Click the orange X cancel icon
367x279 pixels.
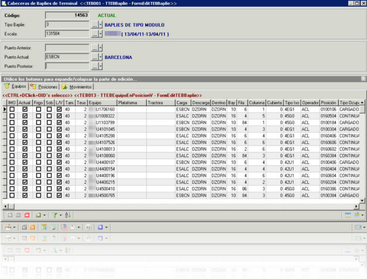(x=32, y=227)
